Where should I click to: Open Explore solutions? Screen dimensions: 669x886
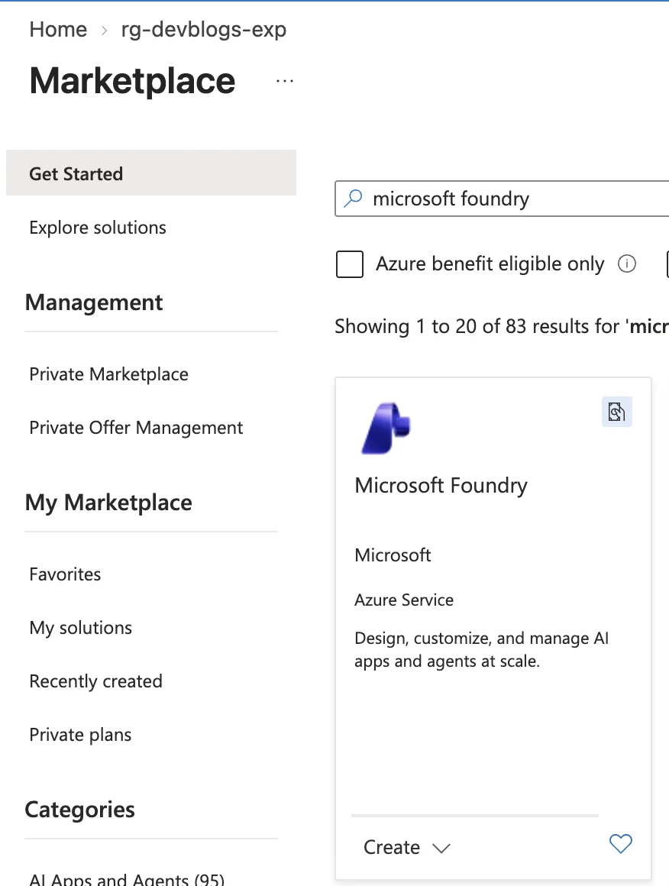[x=98, y=227]
